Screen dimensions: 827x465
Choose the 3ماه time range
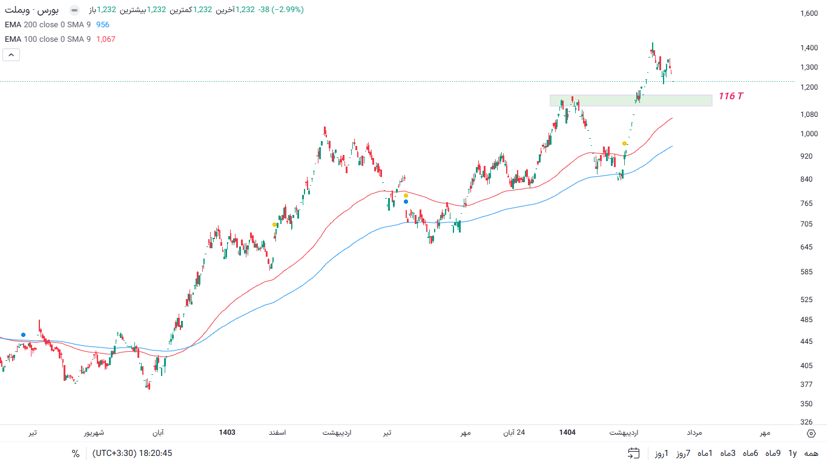click(728, 453)
